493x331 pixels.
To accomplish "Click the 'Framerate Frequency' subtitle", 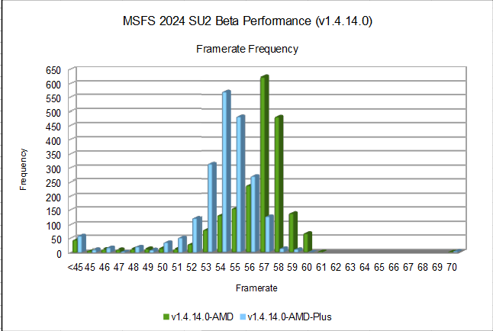I will [247, 49].
